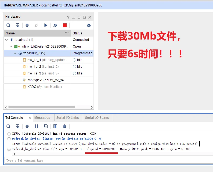The image size is (213, 172).
Task: Click the hw_ila_3 ILA core icon
Action: point(24,73)
